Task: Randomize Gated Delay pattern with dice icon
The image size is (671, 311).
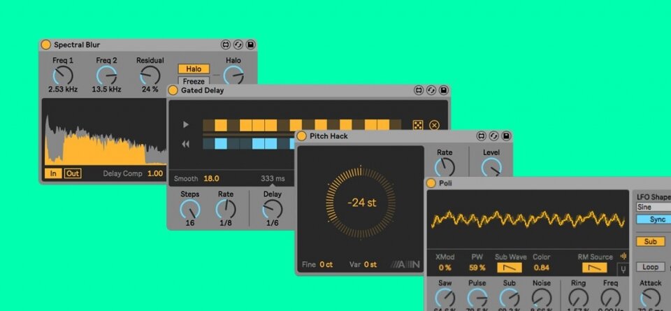Action: (418, 125)
